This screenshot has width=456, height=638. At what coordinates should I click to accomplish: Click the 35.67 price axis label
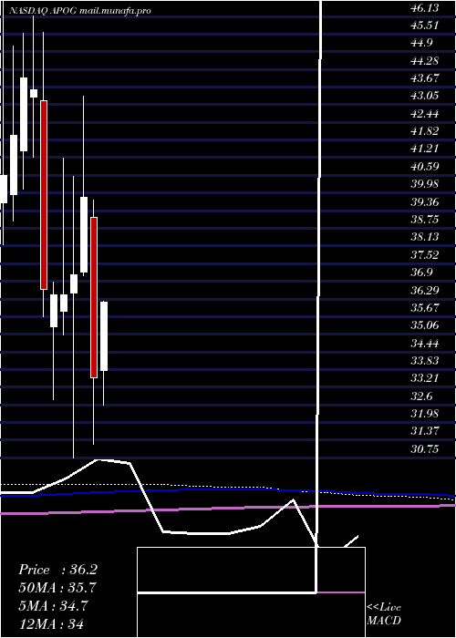pos(425,308)
